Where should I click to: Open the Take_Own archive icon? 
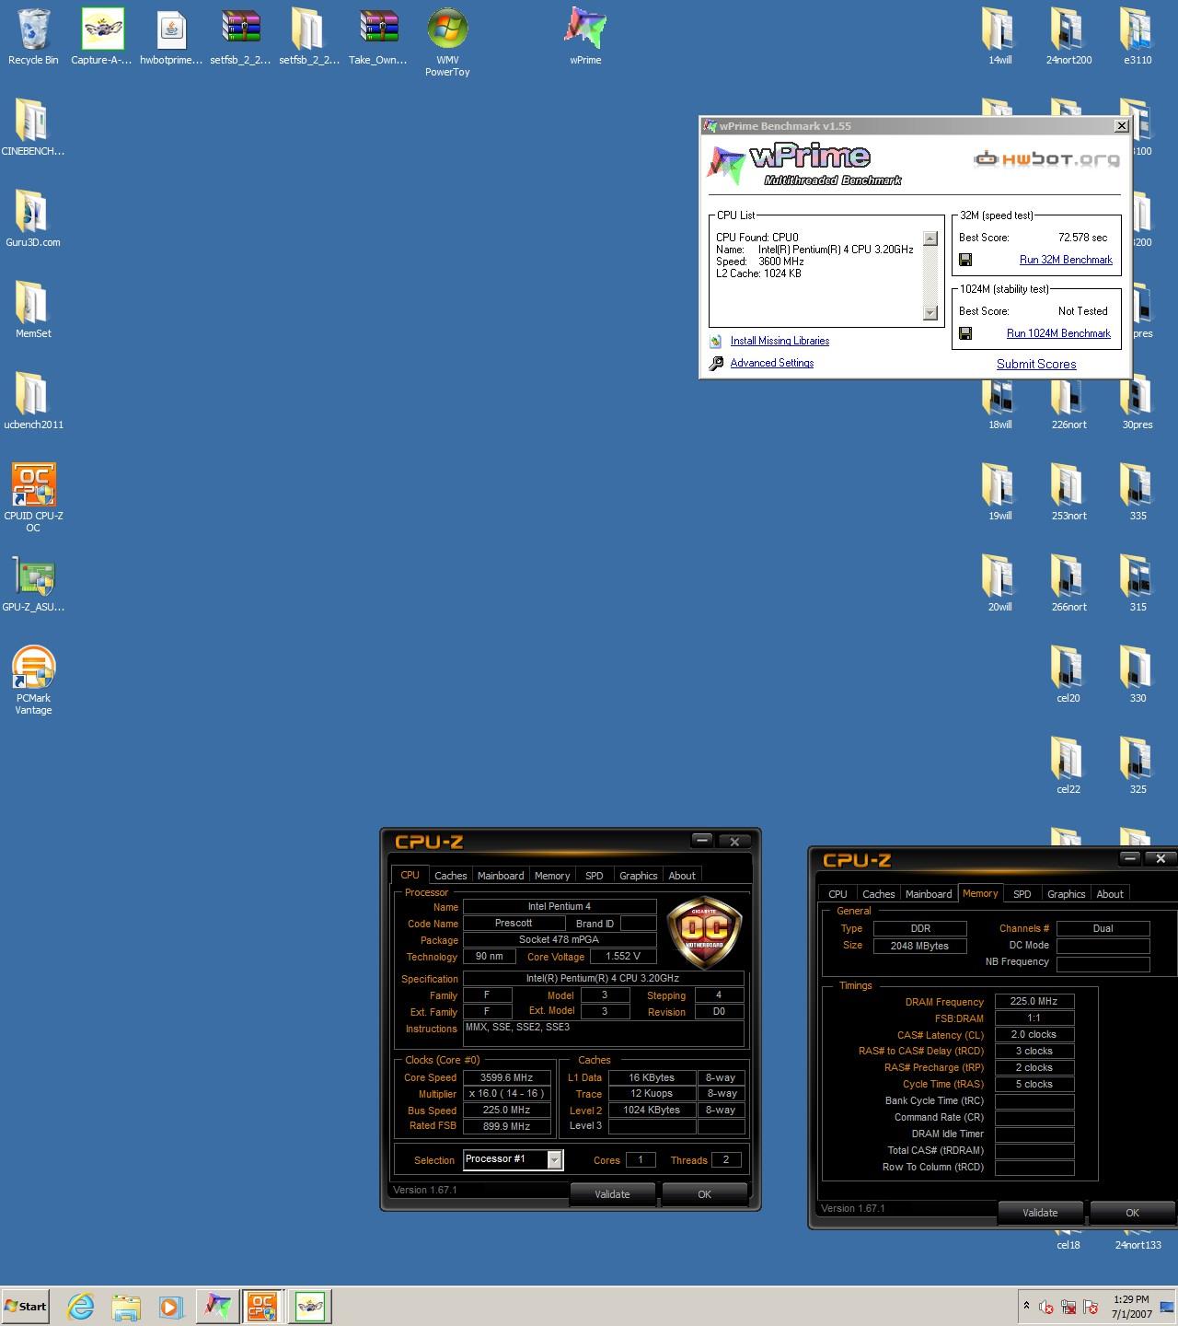click(x=378, y=37)
